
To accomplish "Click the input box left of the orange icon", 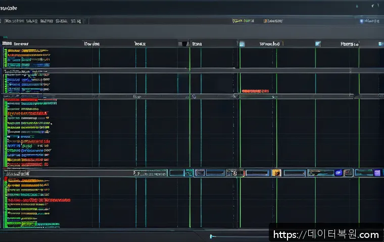I will coord(257,173).
